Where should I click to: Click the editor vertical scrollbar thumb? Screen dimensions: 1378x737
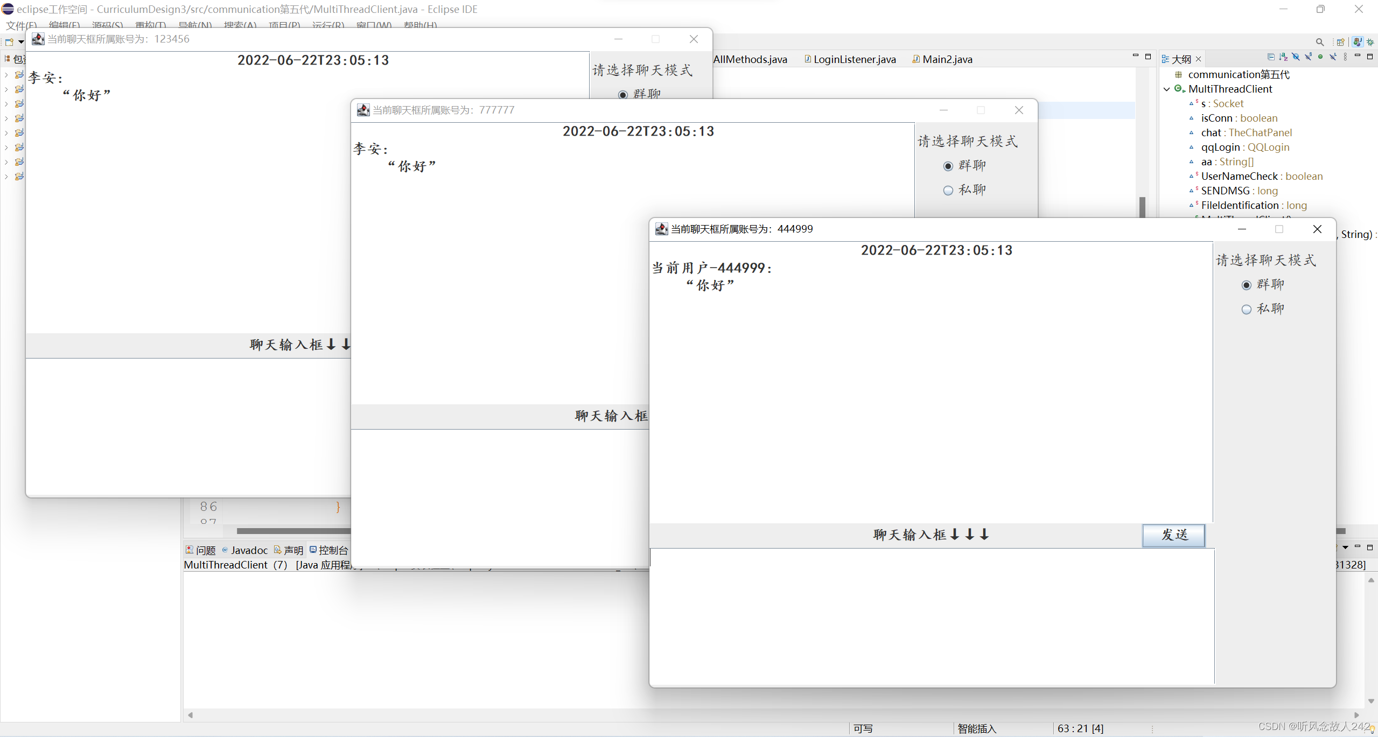[1142, 207]
